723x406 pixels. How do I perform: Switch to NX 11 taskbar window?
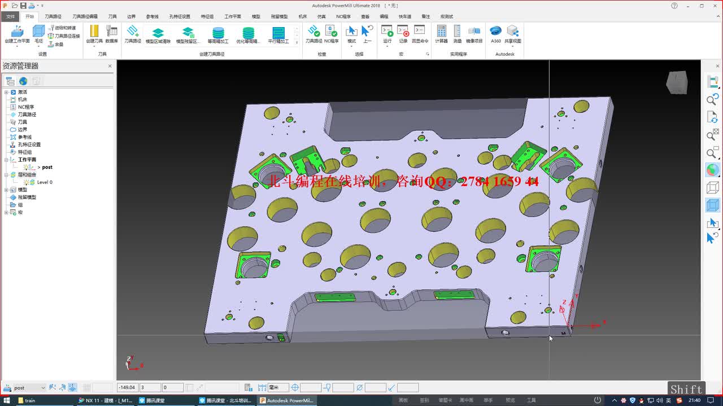click(106, 400)
